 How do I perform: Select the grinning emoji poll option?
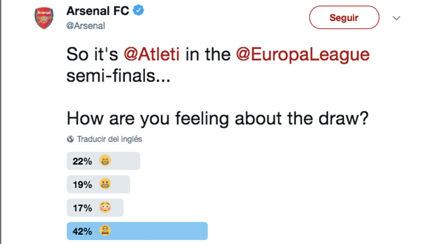click(105, 161)
